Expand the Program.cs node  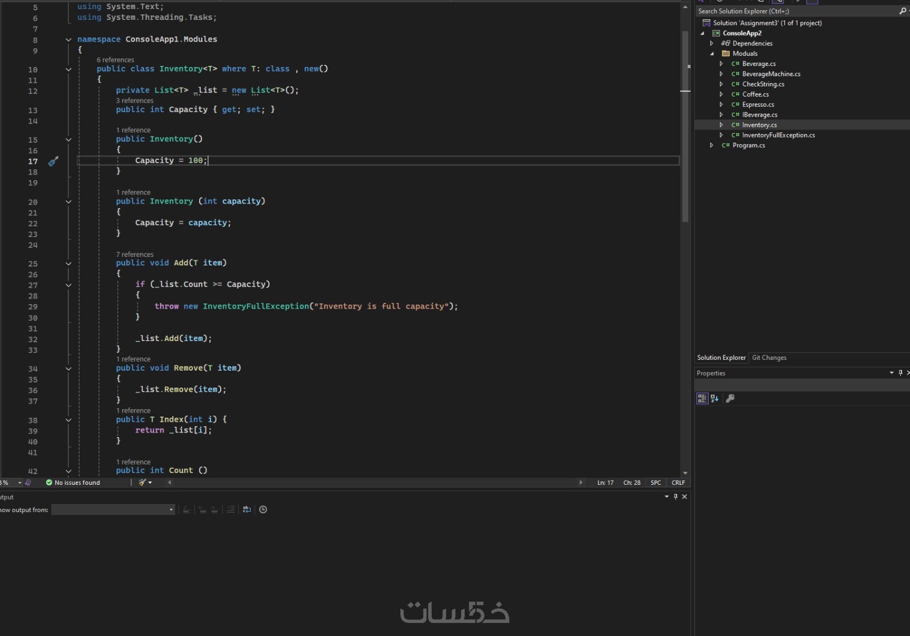712,146
